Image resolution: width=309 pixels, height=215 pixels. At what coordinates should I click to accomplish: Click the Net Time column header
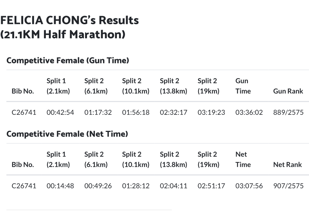click(243, 159)
